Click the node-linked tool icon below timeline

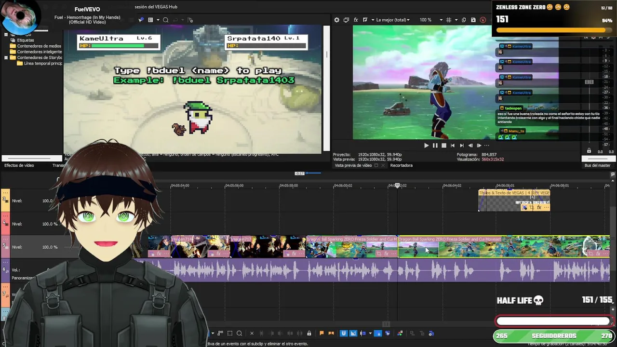click(220, 333)
